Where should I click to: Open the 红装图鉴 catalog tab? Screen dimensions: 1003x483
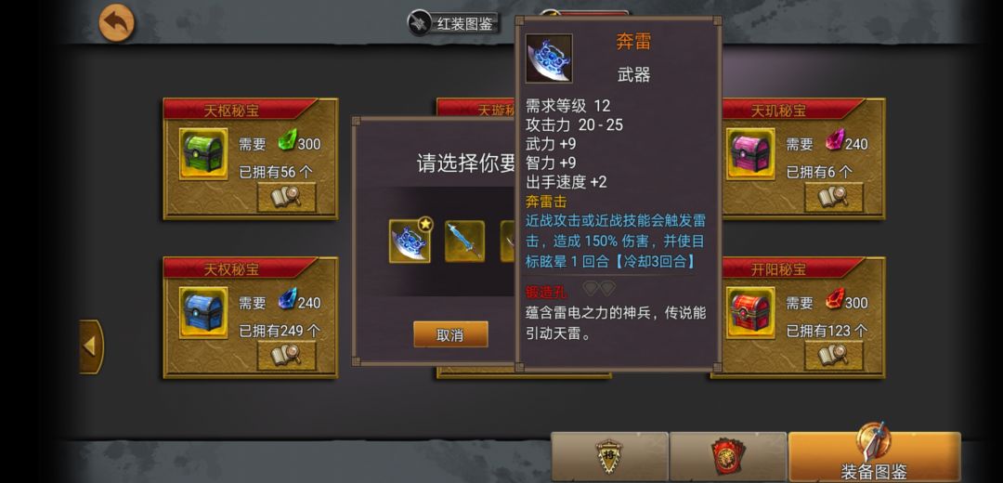click(x=453, y=23)
